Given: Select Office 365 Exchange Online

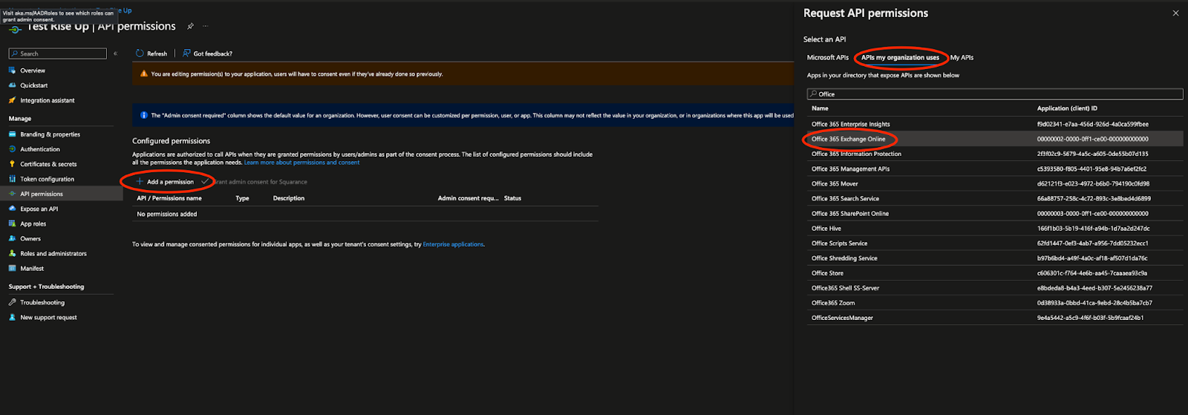Looking at the screenshot, I should click(x=995, y=139).
